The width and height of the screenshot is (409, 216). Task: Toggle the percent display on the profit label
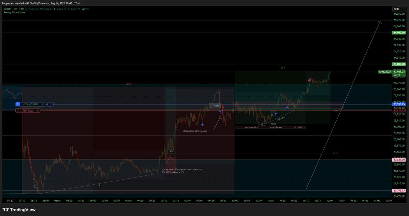coord(50,104)
